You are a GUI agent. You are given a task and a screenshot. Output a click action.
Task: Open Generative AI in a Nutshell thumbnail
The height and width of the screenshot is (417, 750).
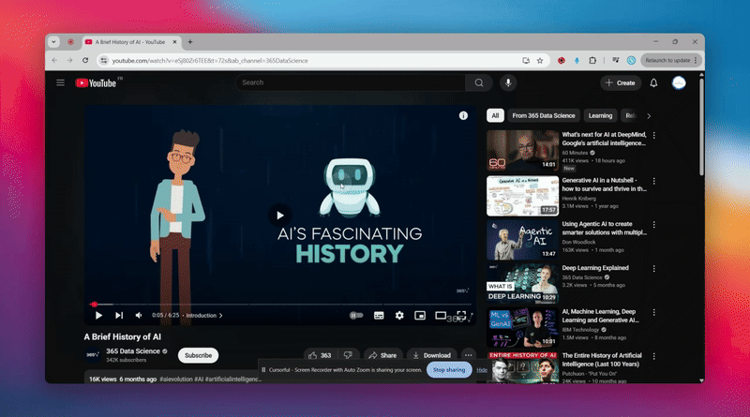click(x=522, y=196)
